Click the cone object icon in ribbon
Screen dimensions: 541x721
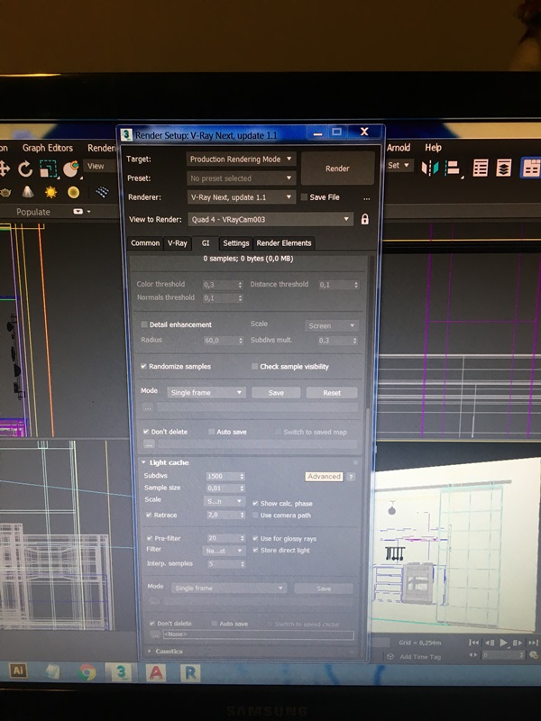(28, 191)
